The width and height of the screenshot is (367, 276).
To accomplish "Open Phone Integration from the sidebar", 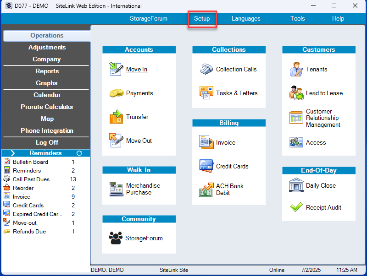I will 47,131.
